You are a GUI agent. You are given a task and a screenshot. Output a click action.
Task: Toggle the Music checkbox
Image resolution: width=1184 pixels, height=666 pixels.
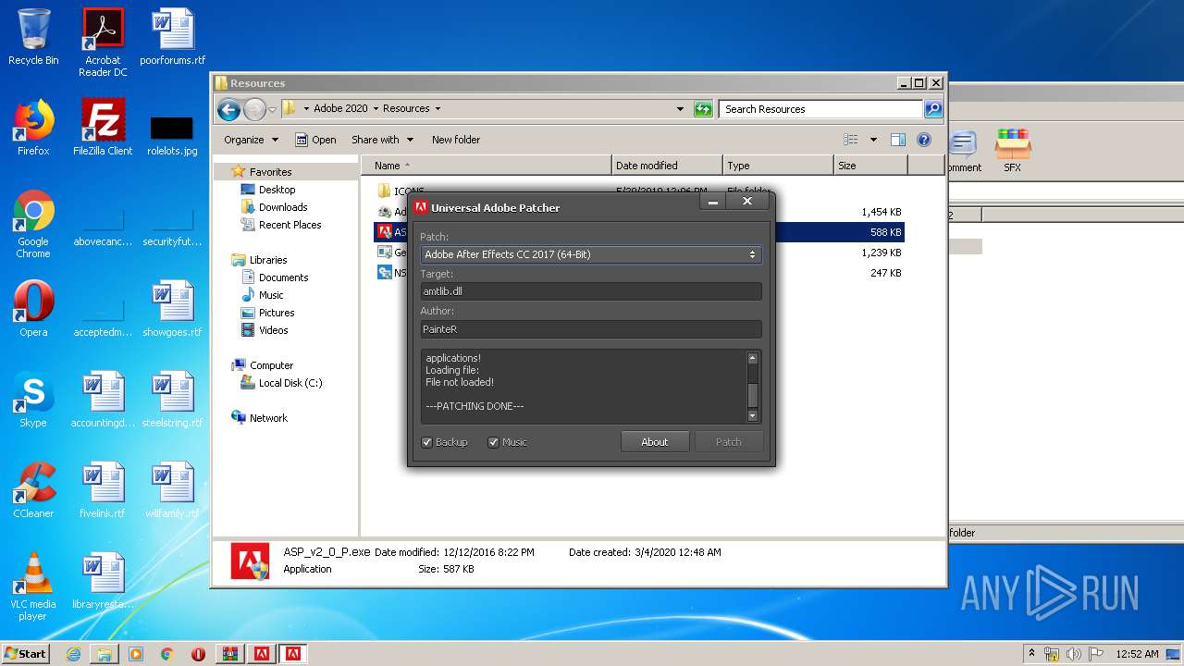494,442
